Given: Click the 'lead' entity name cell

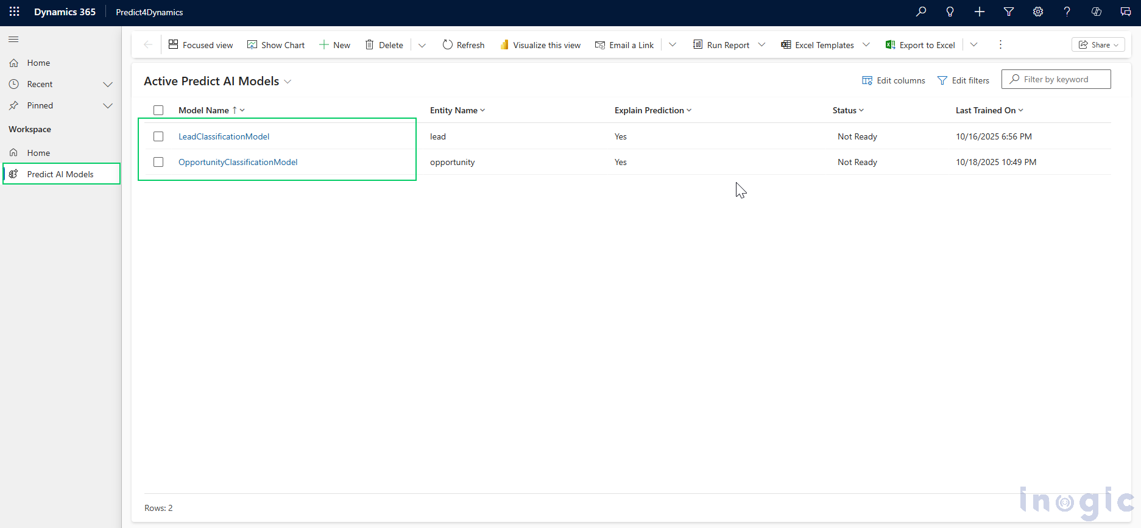Looking at the screenshot, I should pos(438,136).
